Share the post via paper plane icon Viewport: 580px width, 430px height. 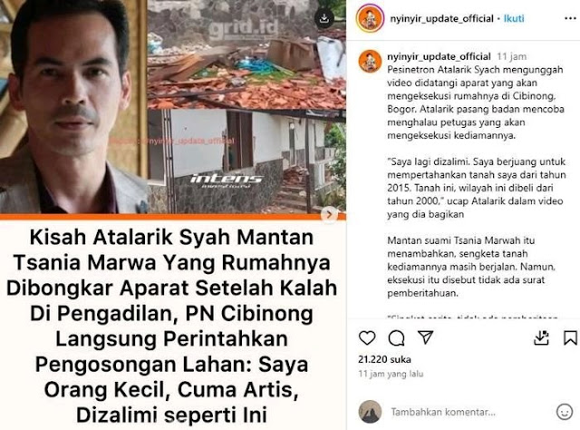pyautogui.click(x=425, y=337)
